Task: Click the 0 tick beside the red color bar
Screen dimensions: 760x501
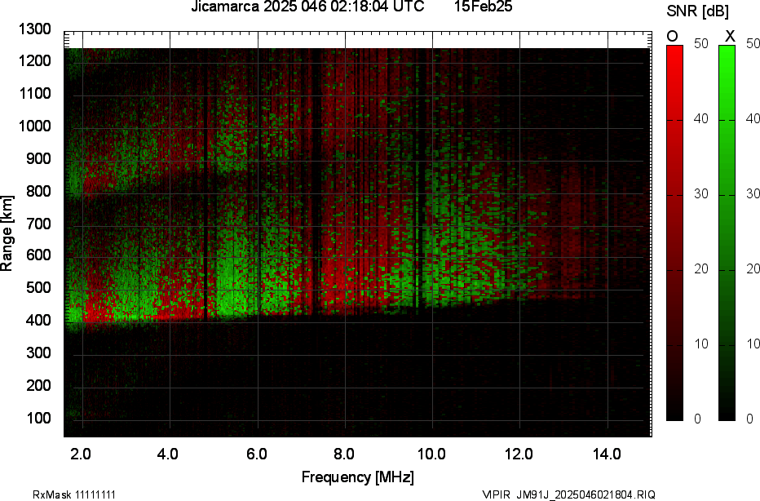Action: pyautogui.click(x=697, y=419)
